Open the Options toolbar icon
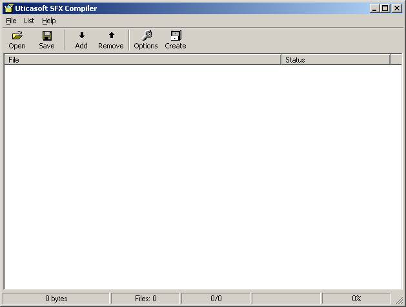The image size is (406, 307). coord(146,36)
